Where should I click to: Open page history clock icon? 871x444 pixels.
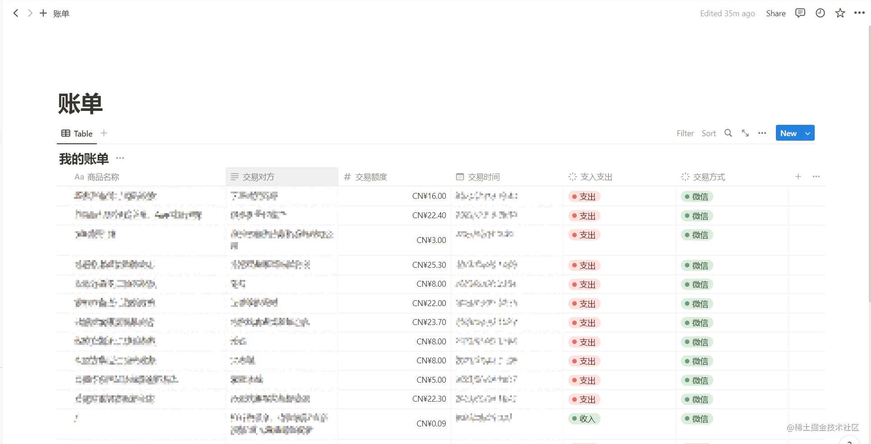[820, 13]
